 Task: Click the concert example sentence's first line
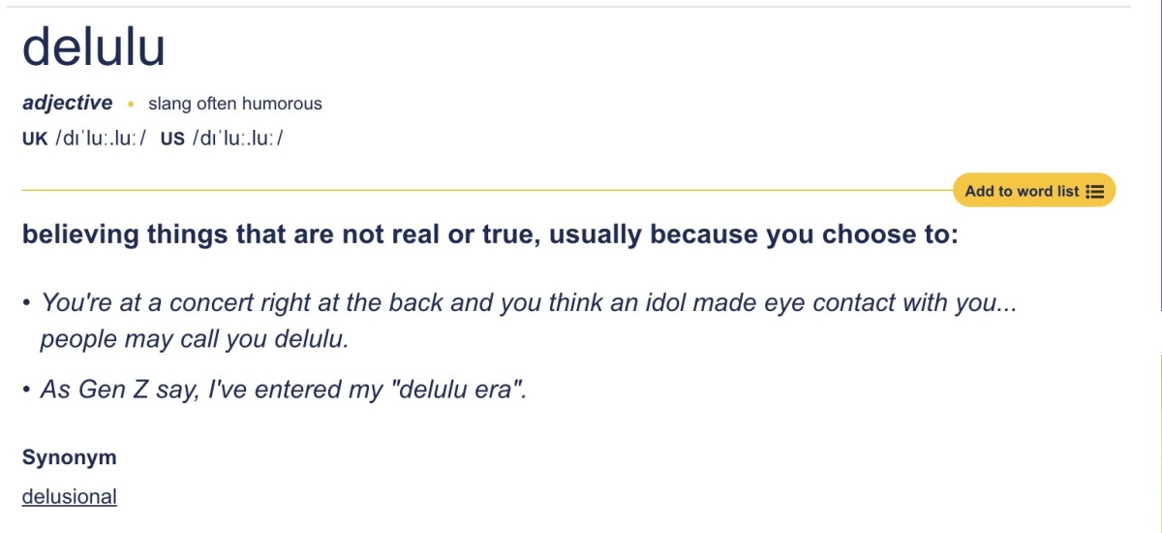[x=531, y=302]
